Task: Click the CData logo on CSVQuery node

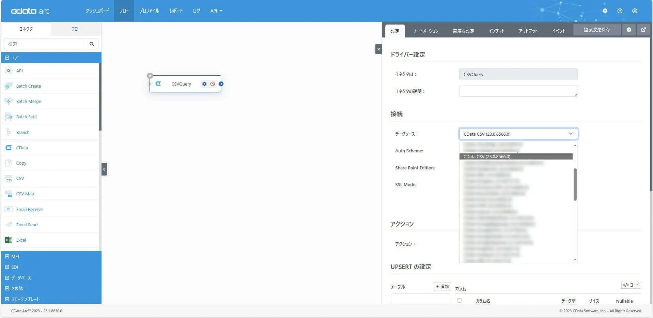Action: 158,84
